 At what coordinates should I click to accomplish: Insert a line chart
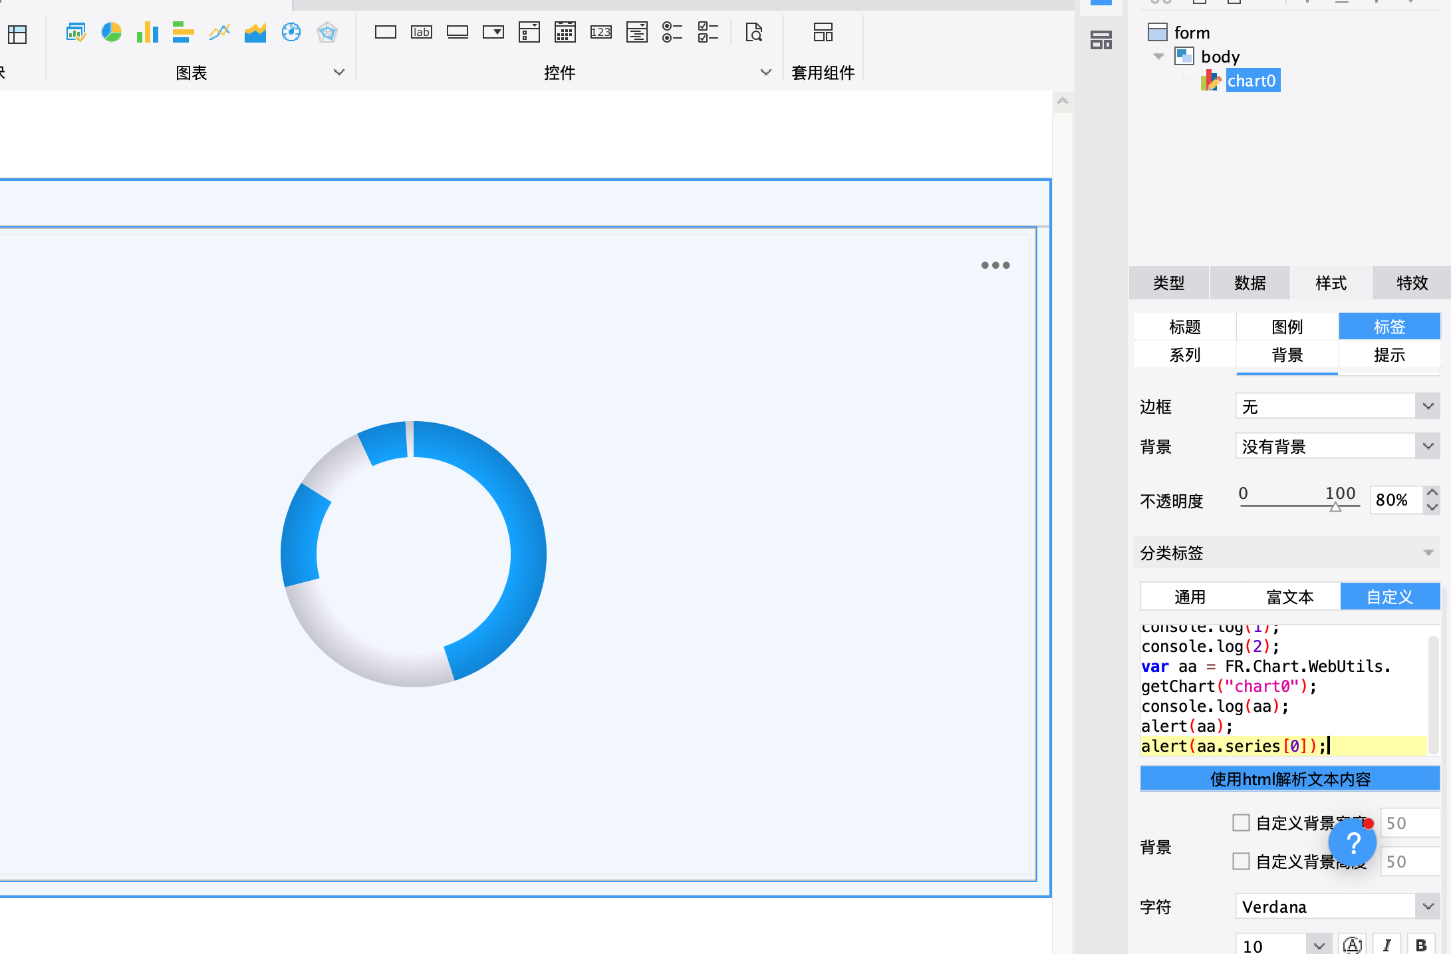(x=219, y=32)
